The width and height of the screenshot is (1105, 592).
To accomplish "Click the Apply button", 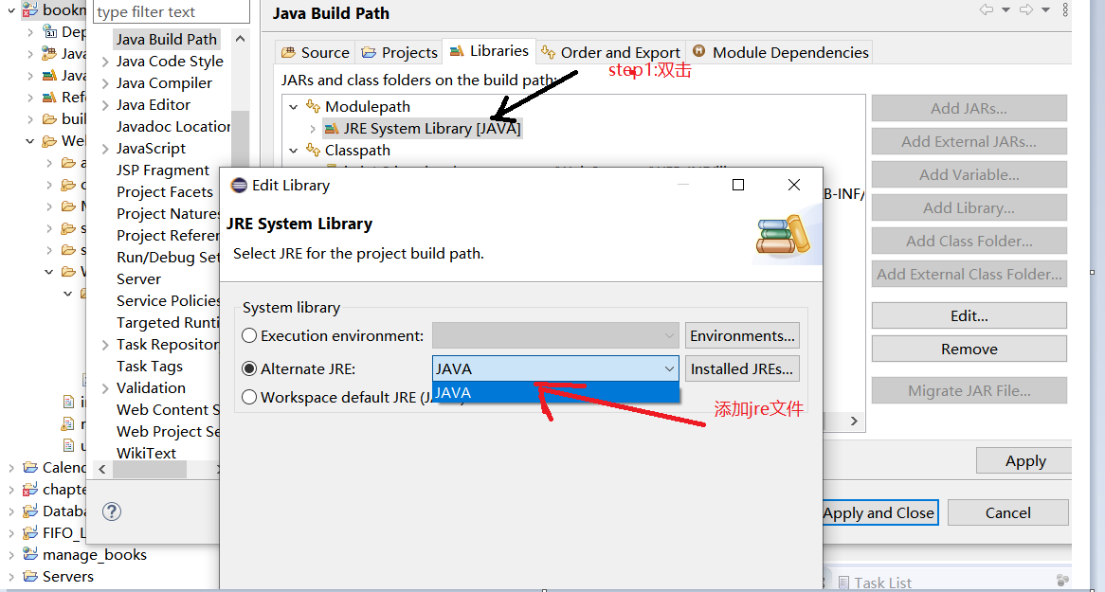I will [x=1024, y=461].
